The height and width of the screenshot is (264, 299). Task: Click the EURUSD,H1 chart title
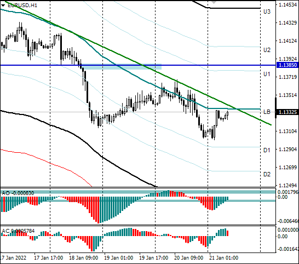coord(22,5)
